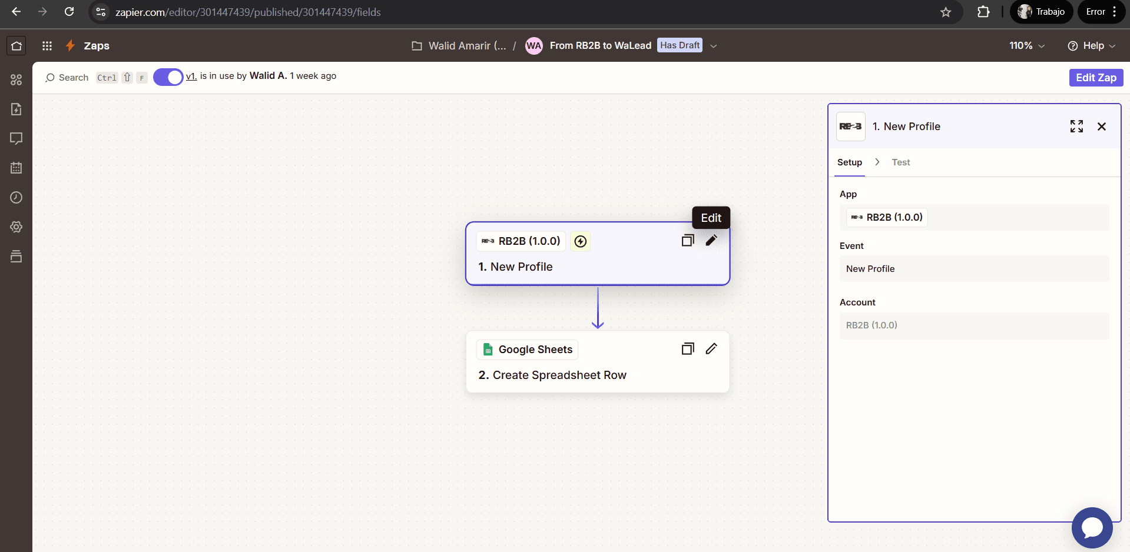Open the Help menu
Screen dimensions: 1130x552
click(x=1092, y=45)
